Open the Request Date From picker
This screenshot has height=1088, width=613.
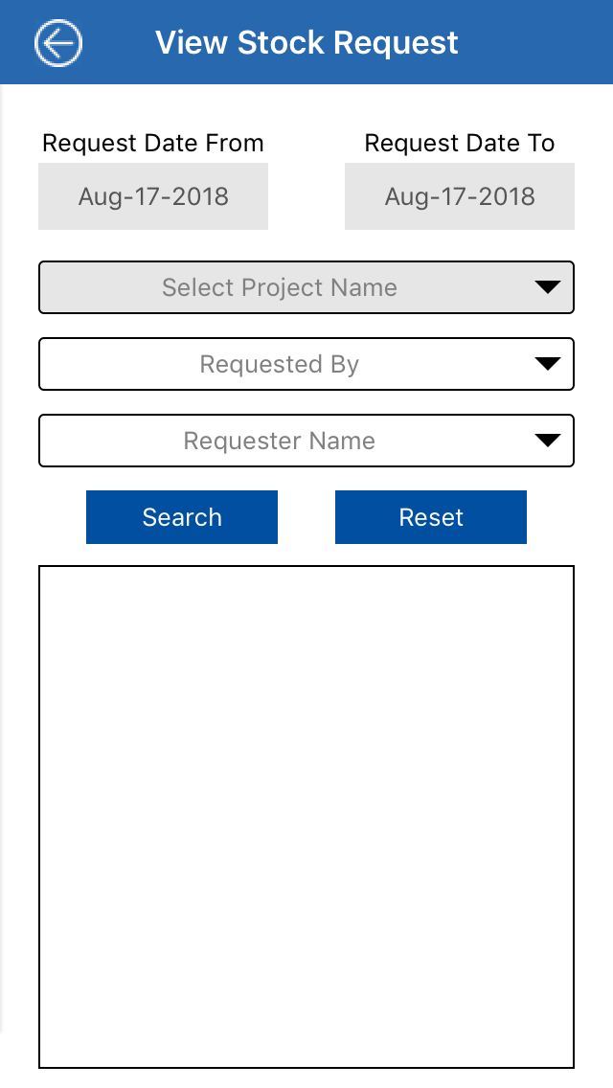[153, 196]
